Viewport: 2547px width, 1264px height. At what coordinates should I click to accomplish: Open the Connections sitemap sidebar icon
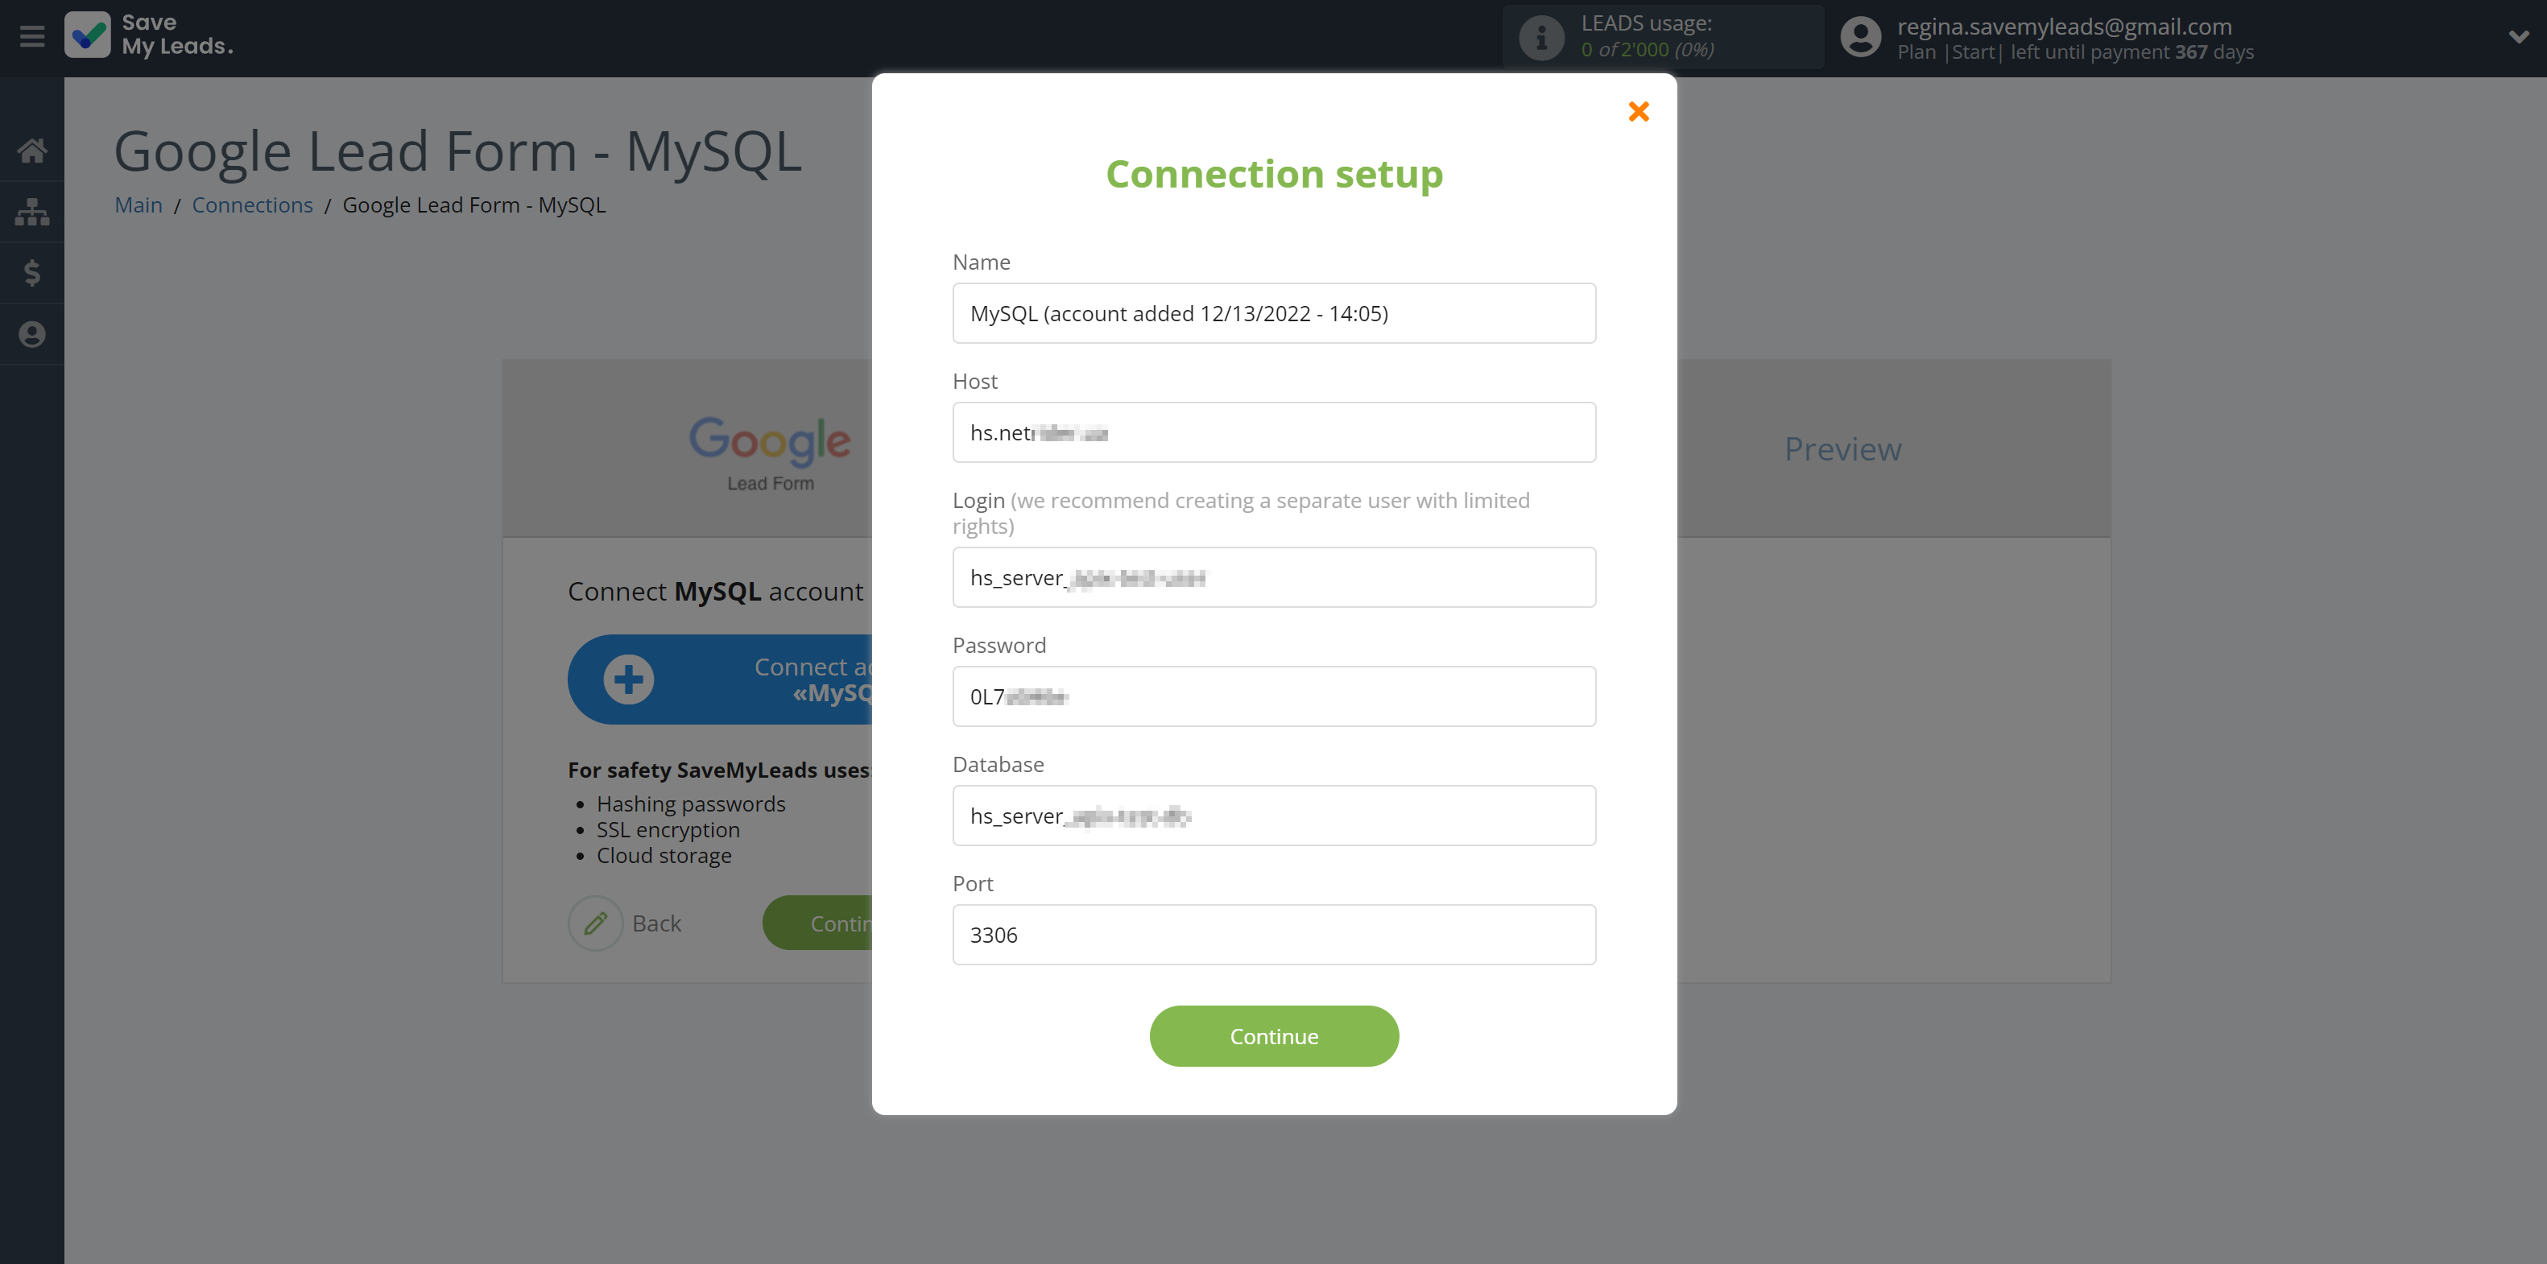click(x=31, y=212)
